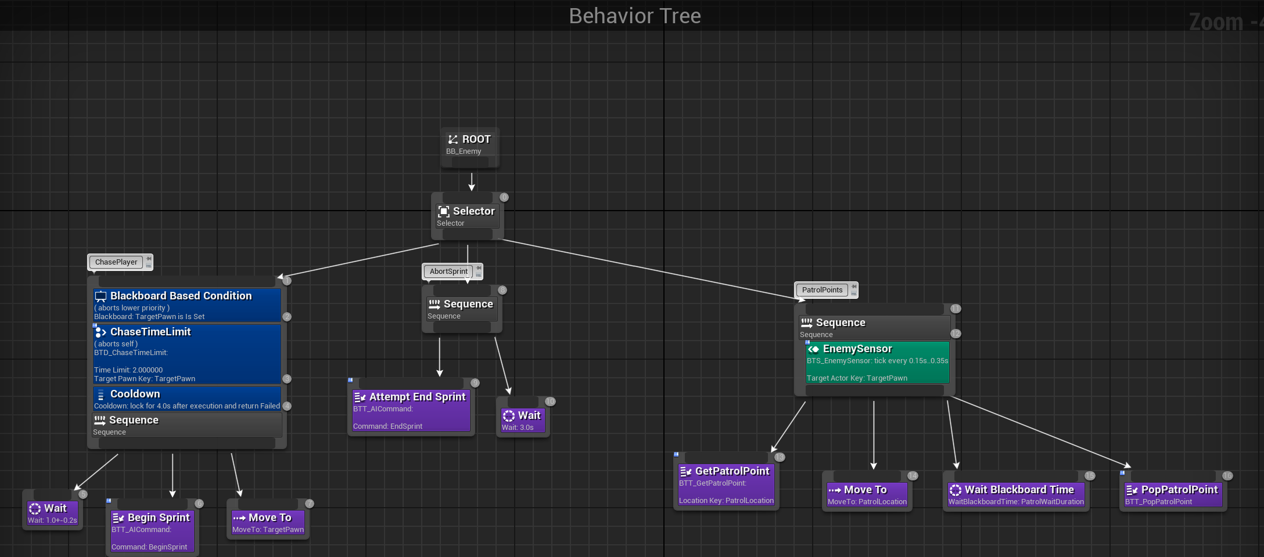Select the Move To TargetPawn node
The width and height of the screenshot is (1264, 557).
click(x=268, y=522)
